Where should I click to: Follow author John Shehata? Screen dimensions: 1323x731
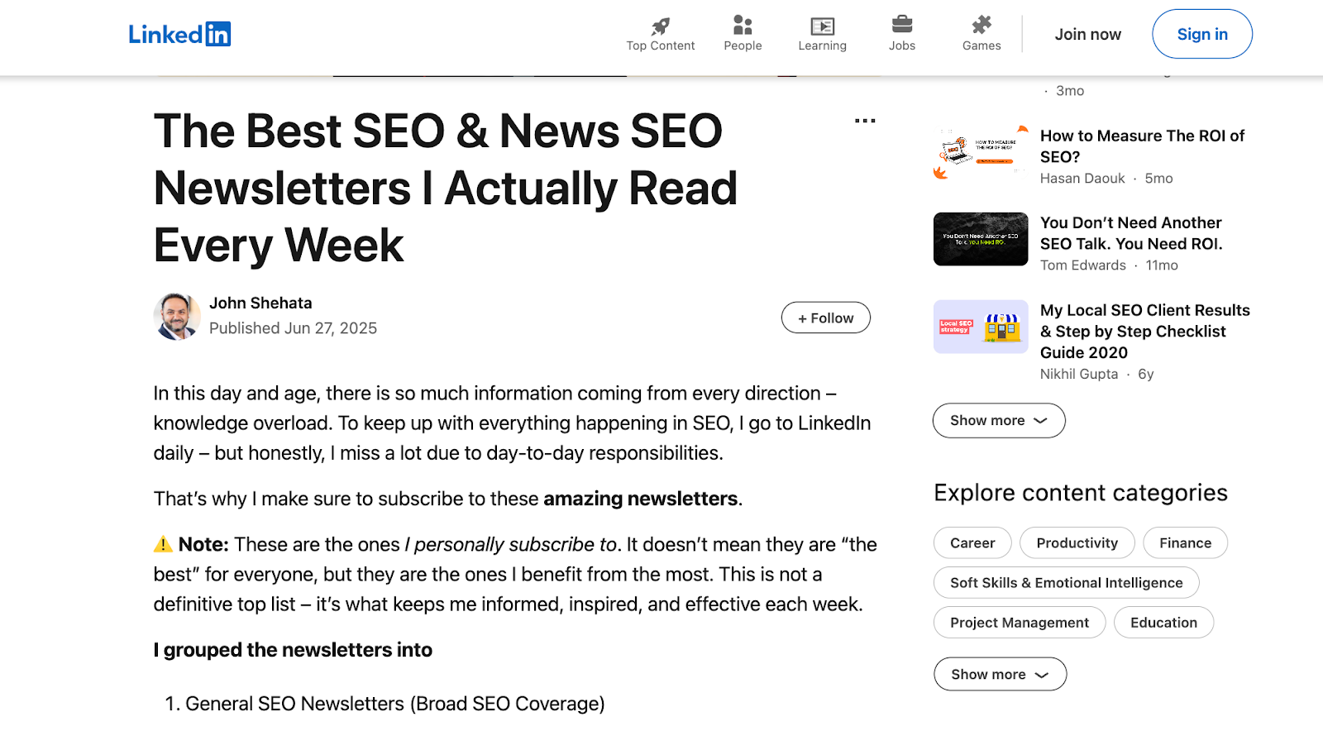coord(825,318)
